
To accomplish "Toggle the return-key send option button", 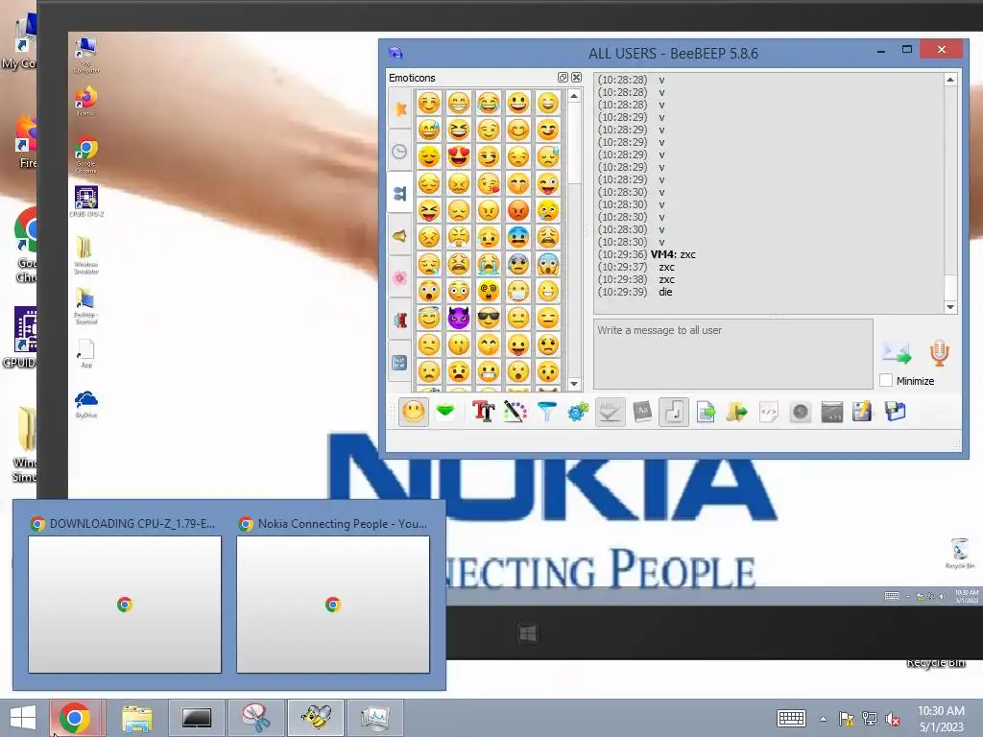I will pyautogui.click(x=674, y=412).
